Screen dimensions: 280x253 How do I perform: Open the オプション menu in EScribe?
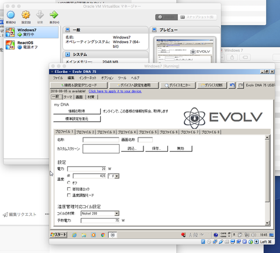pos(107,78)
